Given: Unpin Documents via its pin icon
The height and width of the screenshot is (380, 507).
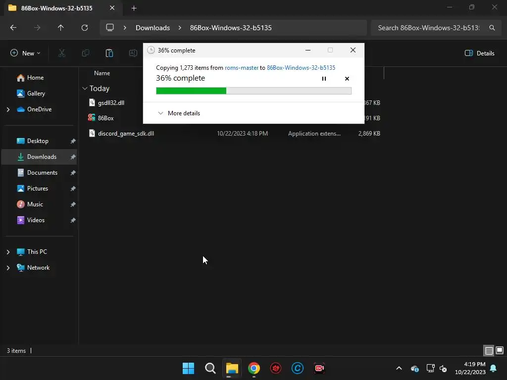Looking at the screenshot, I should coord(73,173).
